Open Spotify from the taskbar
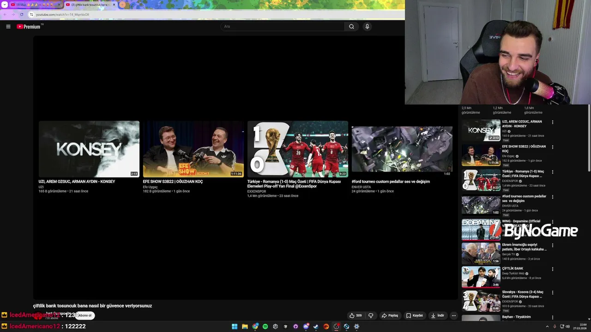 (x=265, y=326)
